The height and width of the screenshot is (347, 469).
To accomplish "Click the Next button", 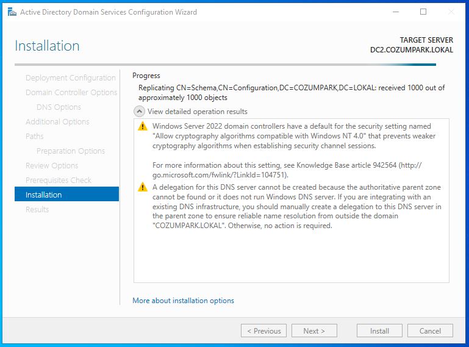I will [x=313, y=331].
